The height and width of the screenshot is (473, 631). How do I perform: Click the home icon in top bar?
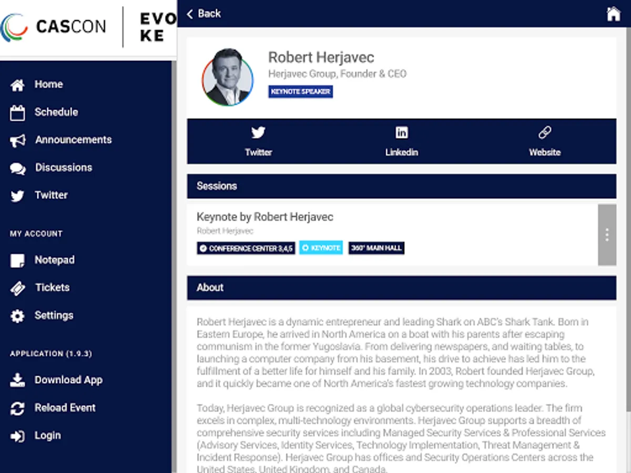point(613,14)
